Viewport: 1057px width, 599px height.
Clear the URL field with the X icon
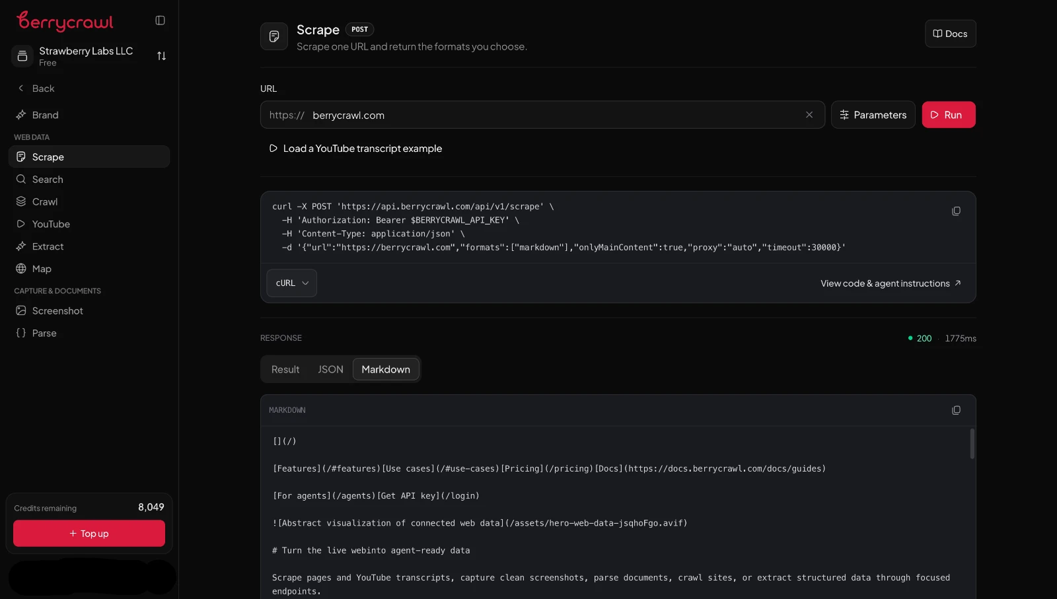809,115
